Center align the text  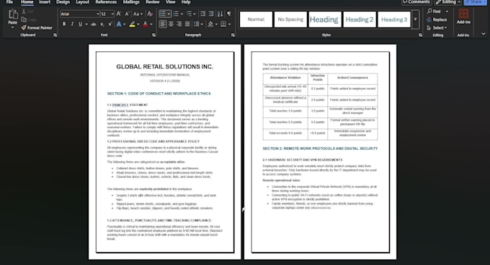click(x=171, y=24)
